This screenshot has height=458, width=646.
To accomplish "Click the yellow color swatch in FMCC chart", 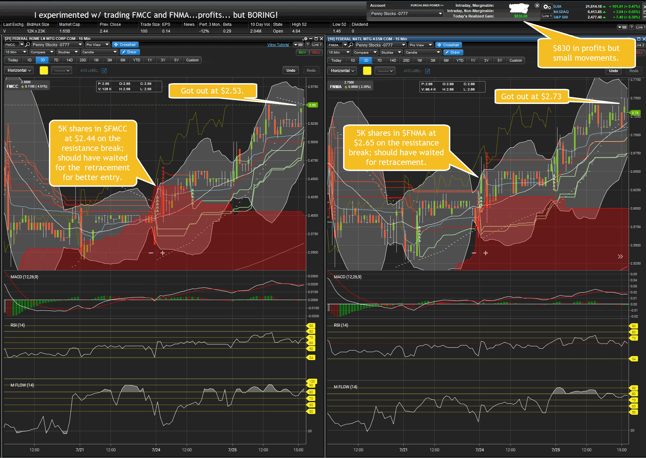I will [44, 70].
